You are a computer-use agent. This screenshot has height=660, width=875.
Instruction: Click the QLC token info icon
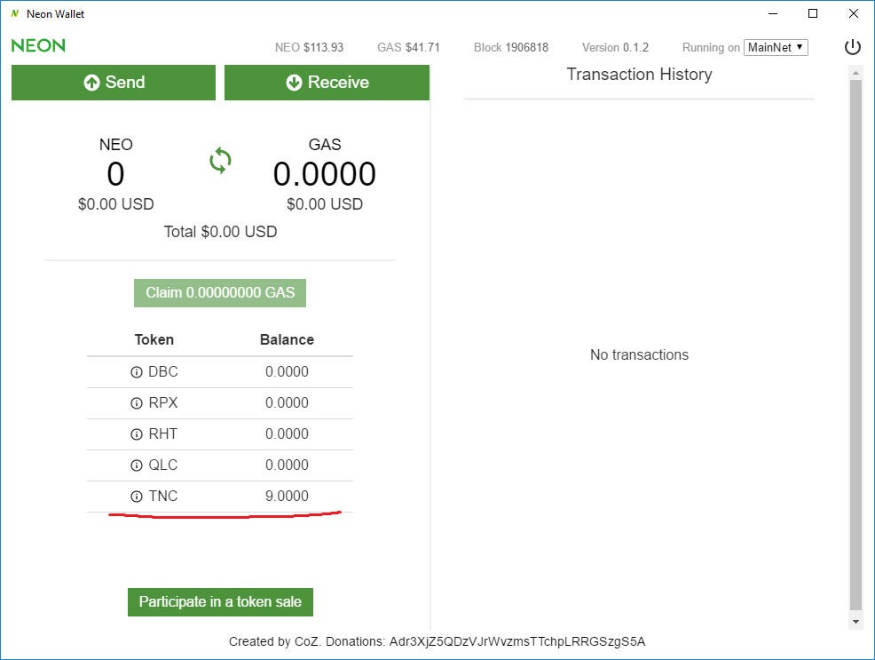tap(135, 465)
